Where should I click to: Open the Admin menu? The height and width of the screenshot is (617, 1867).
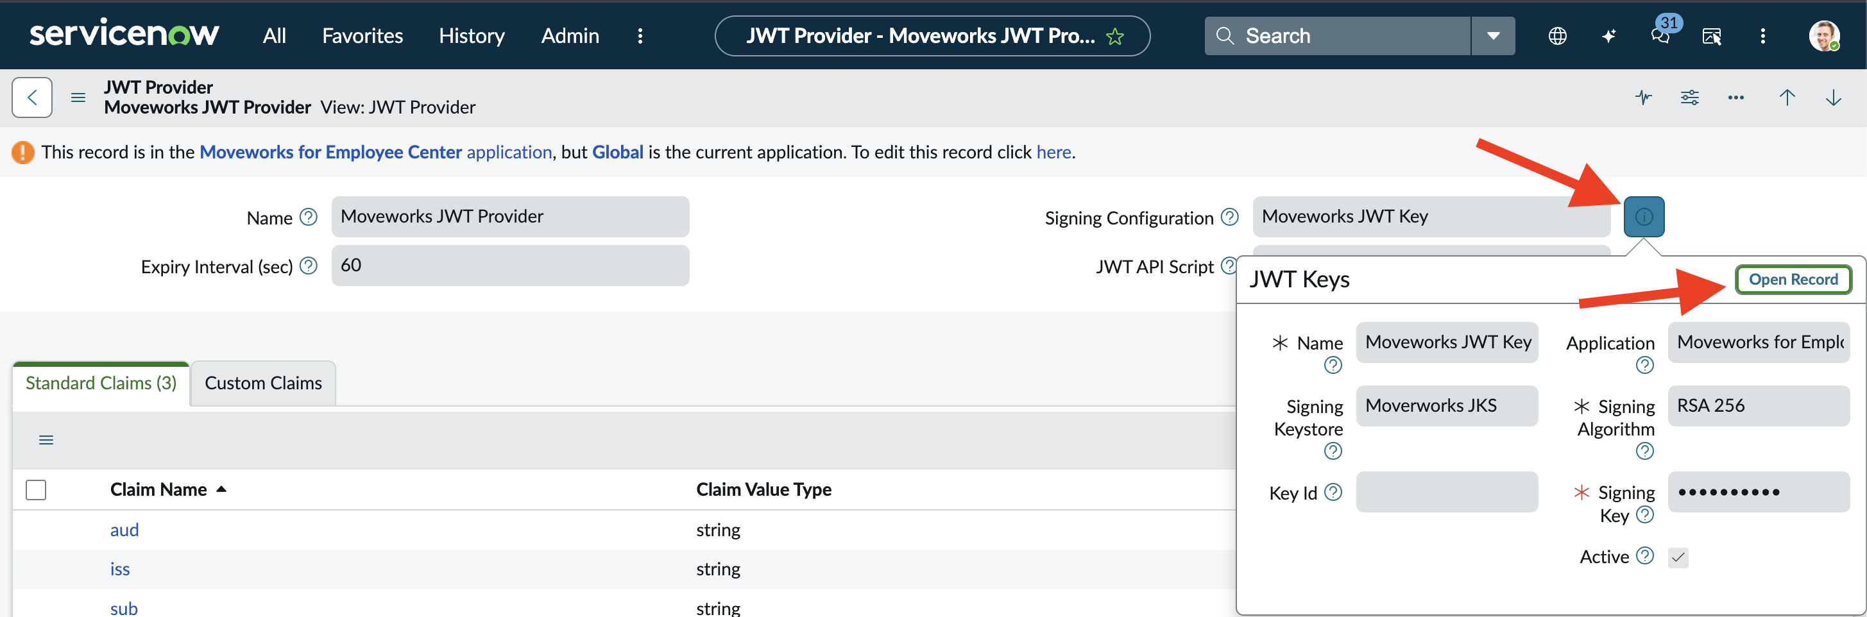pos(570,35)
